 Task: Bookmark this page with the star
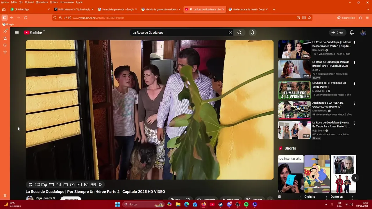[309, 18]
